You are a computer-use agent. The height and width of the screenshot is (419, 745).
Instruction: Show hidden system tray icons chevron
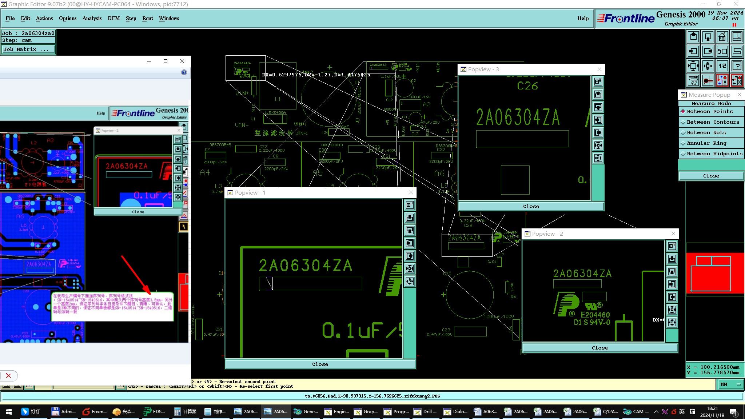pyautogui.click(x=656, y=412)
